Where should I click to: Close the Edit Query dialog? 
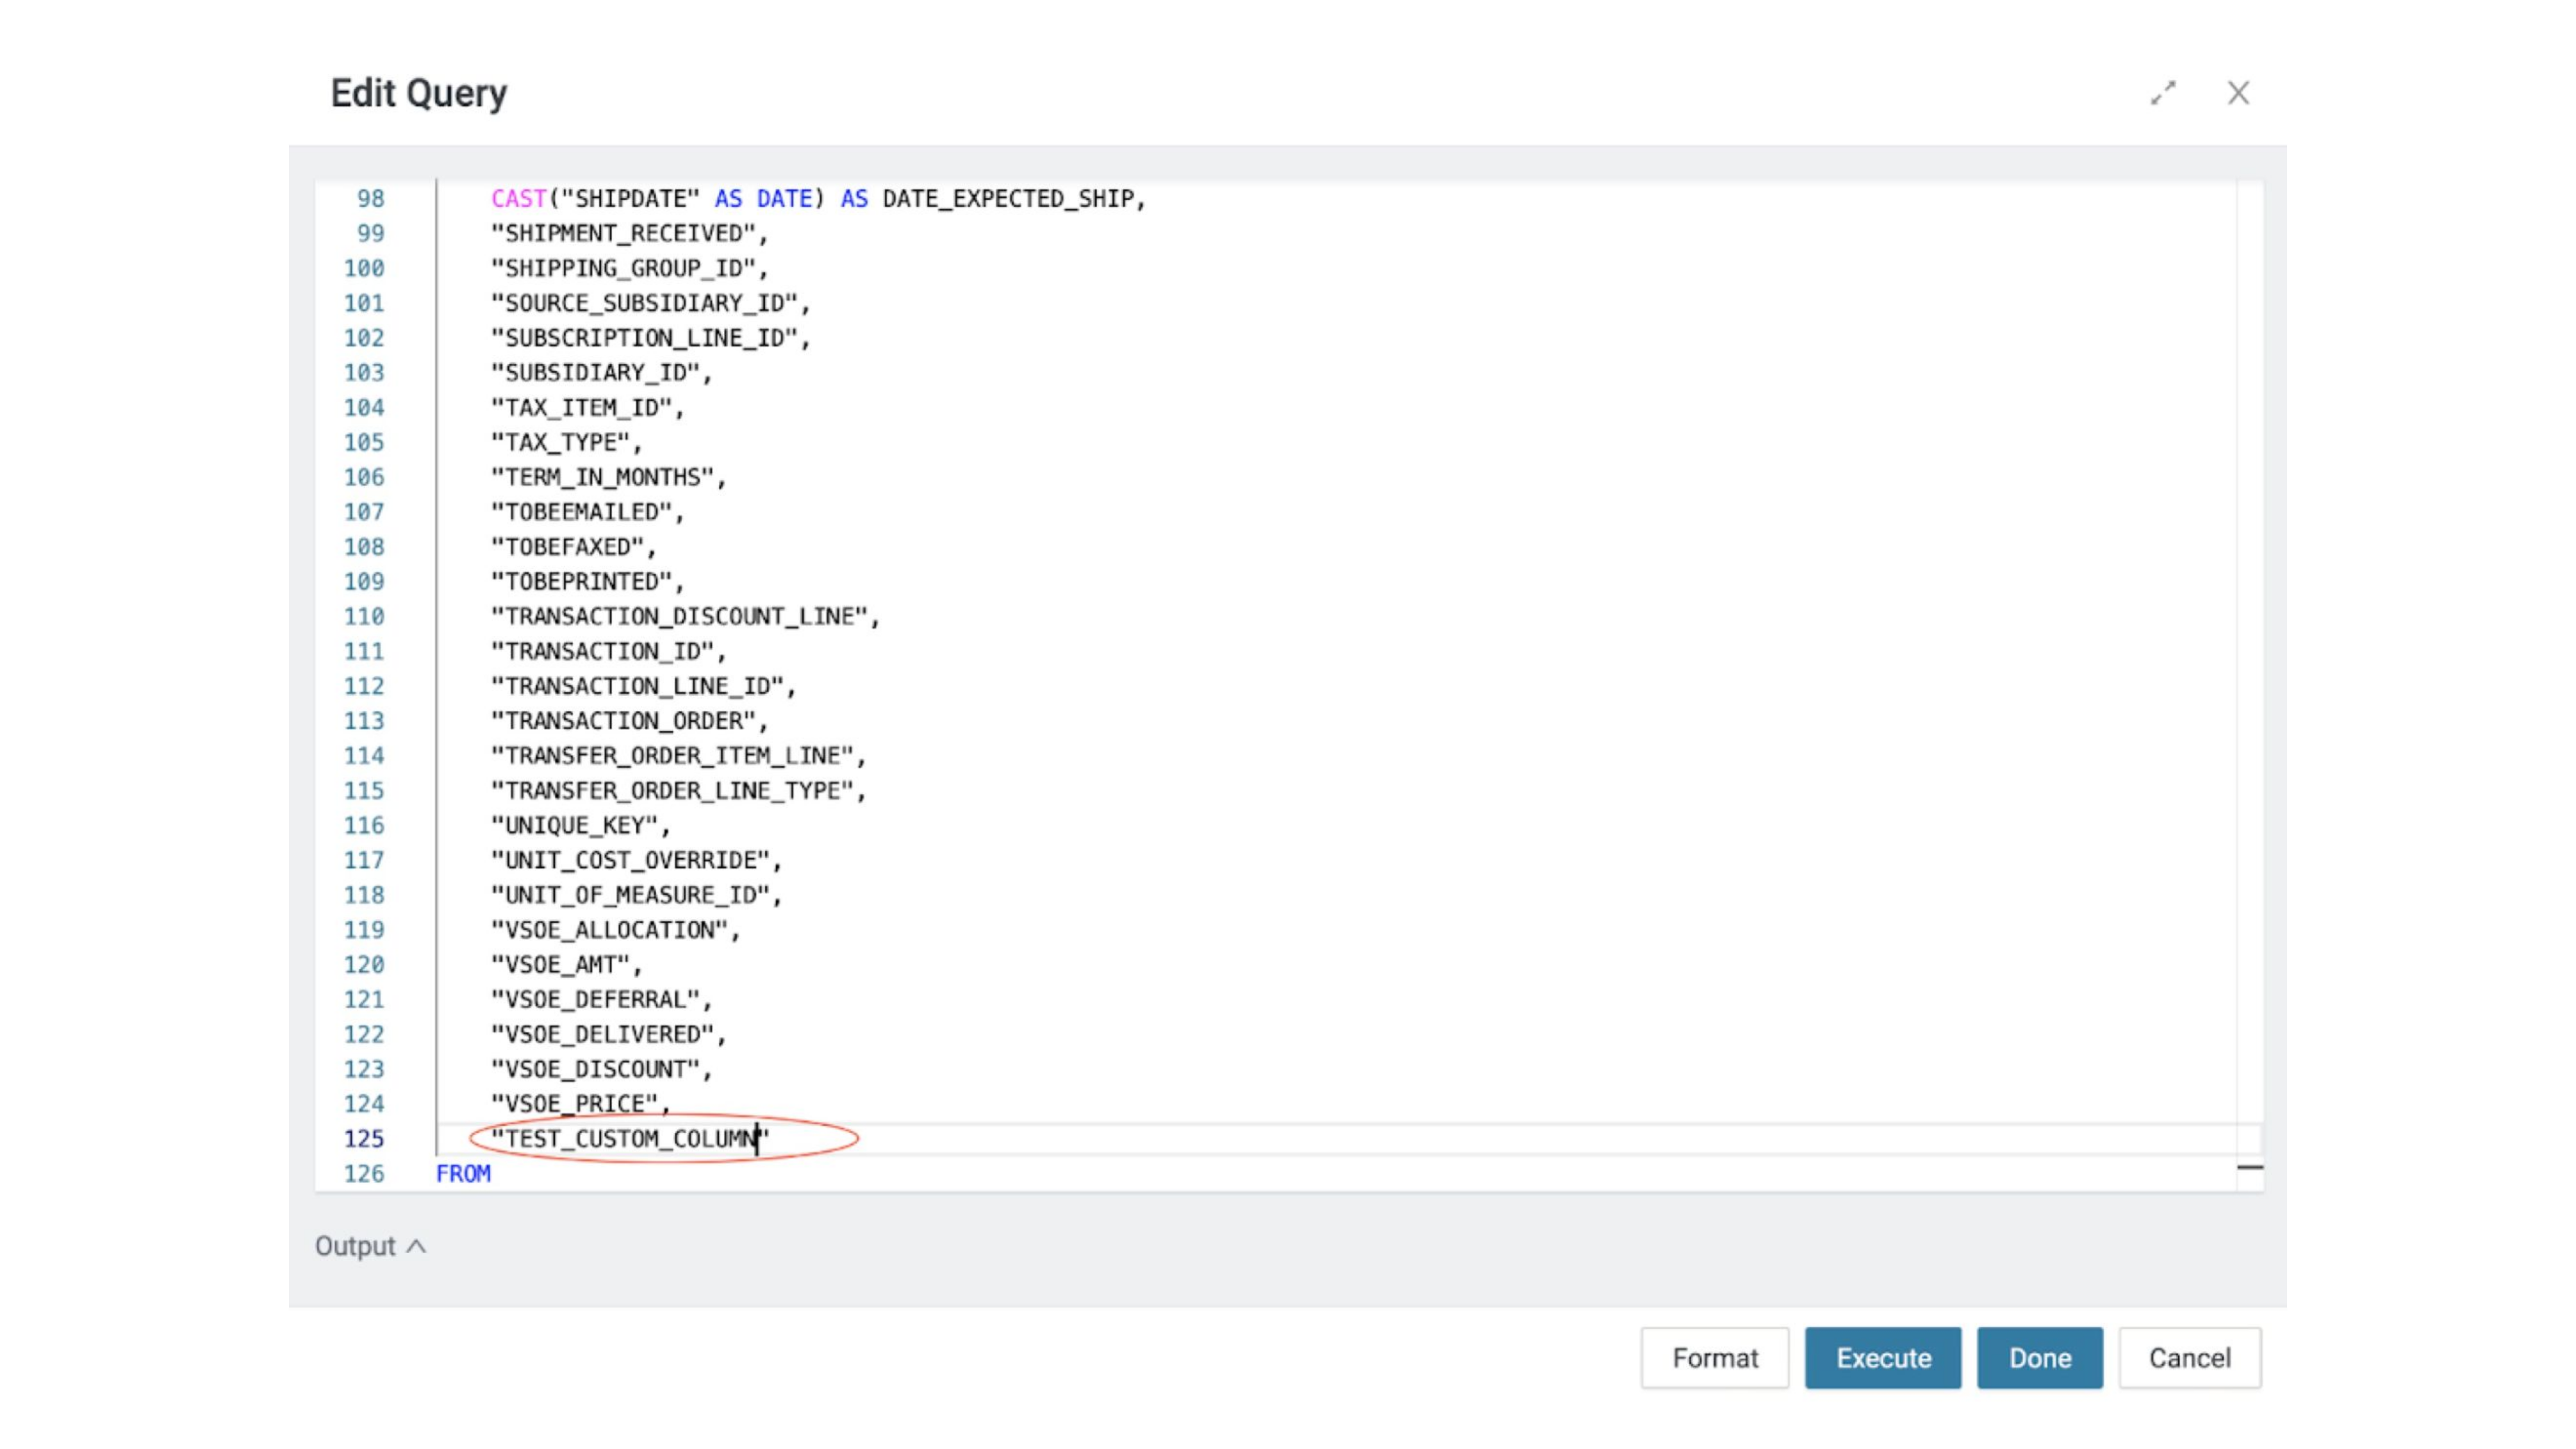tap(2238, 93)
